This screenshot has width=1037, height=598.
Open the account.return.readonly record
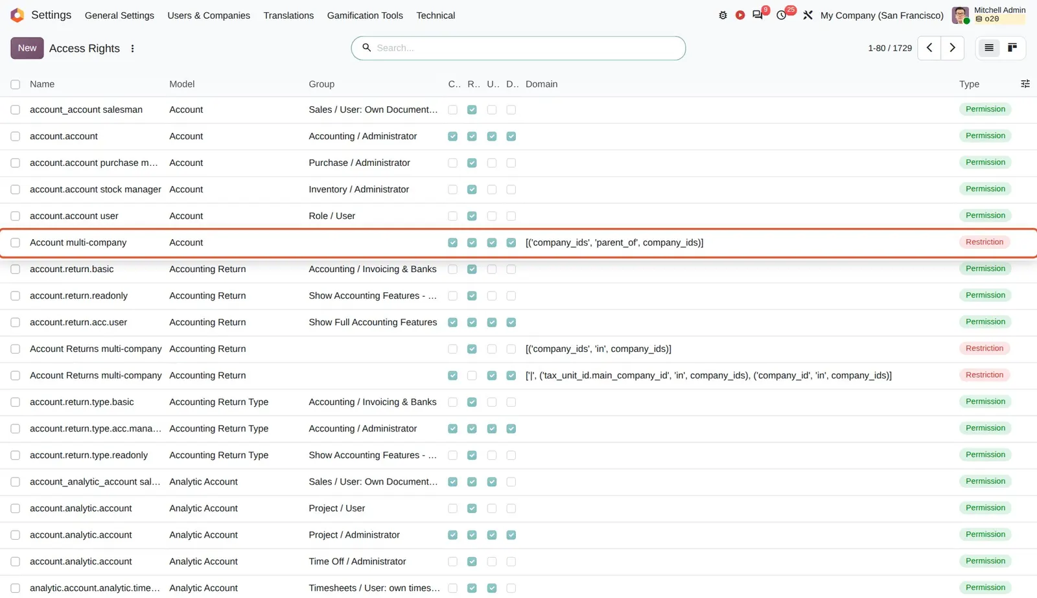78,296
